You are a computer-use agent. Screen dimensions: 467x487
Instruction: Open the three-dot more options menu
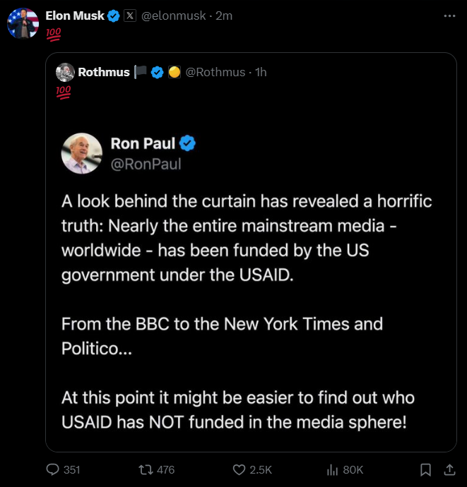coord(449,16)
